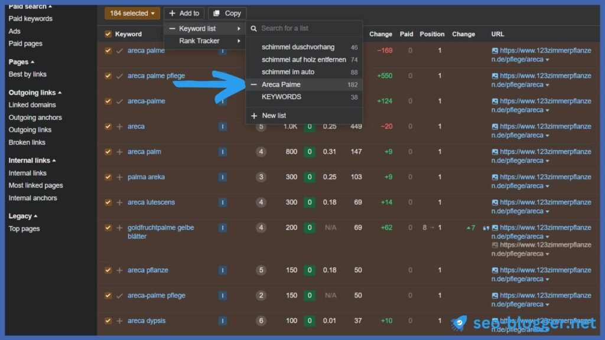Click the plus icon beside areca keyword
Viewport: 605px width, 340px height.
(119, 126)
